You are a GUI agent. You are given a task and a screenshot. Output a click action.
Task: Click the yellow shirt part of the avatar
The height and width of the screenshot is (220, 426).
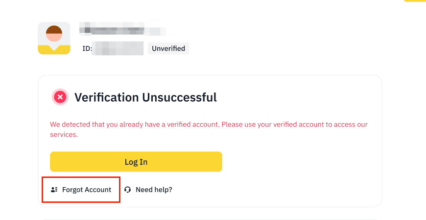click(54, 49)
